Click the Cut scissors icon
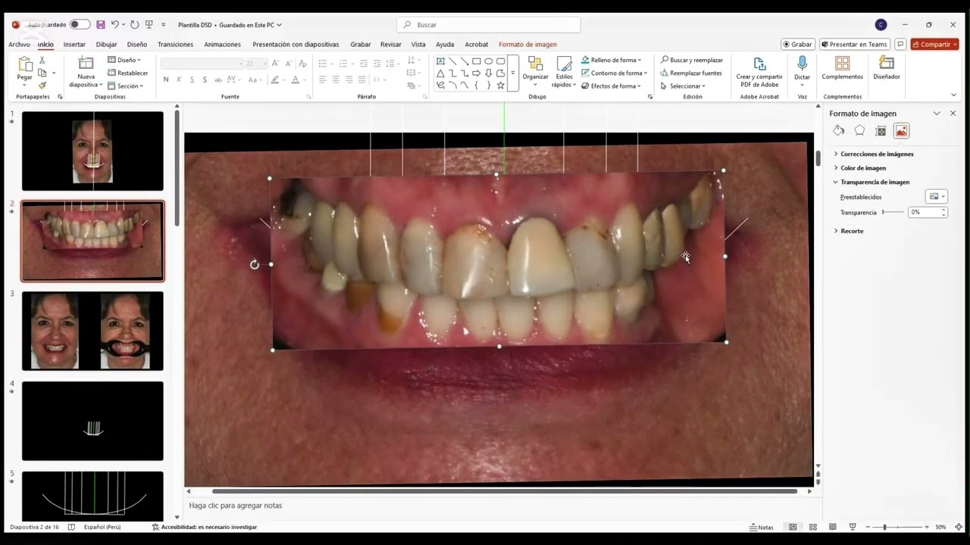Screen dimensions: 970x545 42,60
